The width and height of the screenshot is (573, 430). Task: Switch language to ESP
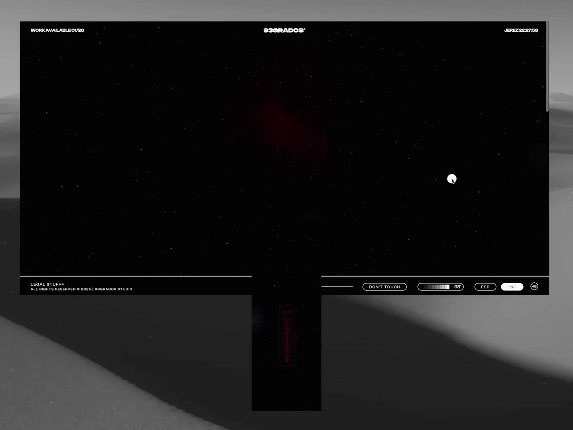pyautogui.click(x=485, y=287)
